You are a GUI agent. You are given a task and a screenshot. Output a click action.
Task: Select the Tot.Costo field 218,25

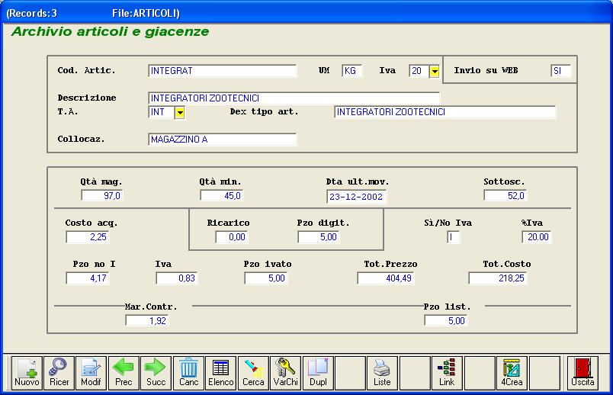(x=498, y=278)
